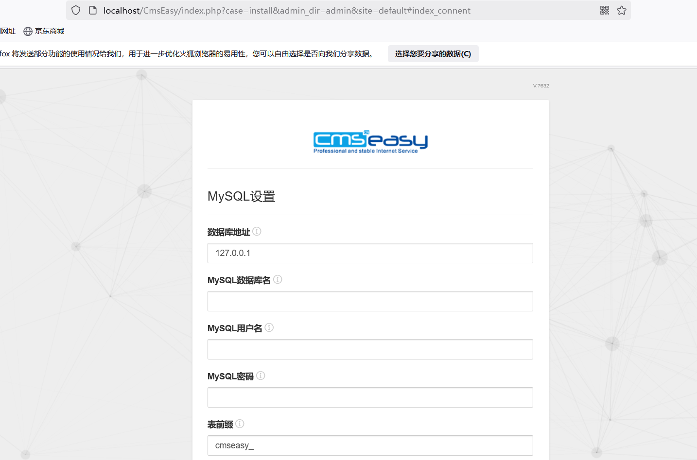The width and height of the screenshot is (697, 460).
Task: Open the 京东商城 bookmark
Action: pos(44,31)
